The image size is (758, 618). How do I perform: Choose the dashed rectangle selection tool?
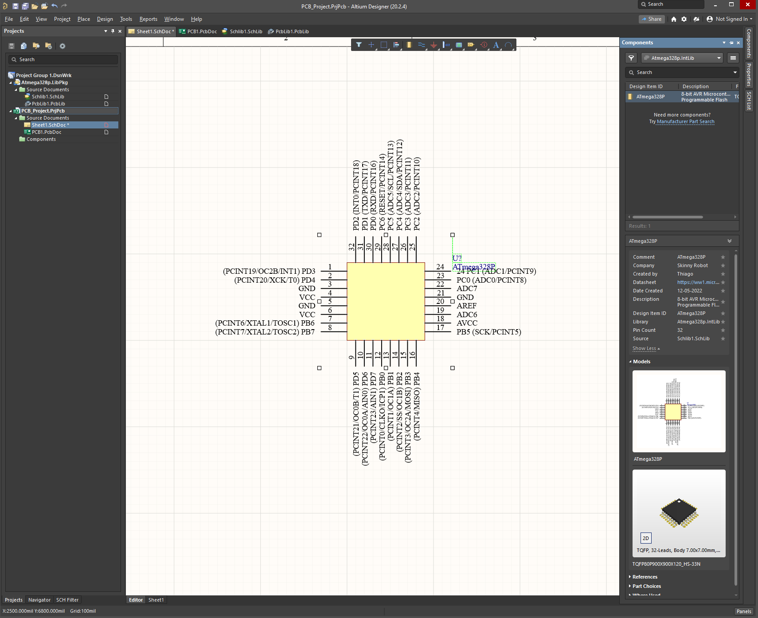point(384,45)
